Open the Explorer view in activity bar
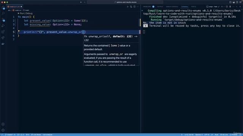243x136 pixels. [x=3, y=8]
